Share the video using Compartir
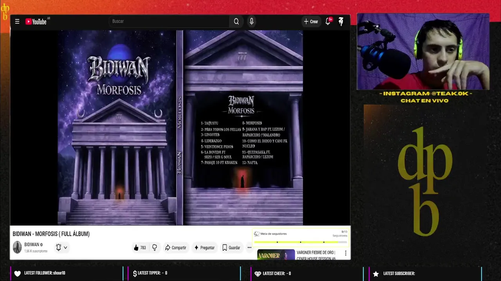501x281 pixels. [x=175, y=248]
